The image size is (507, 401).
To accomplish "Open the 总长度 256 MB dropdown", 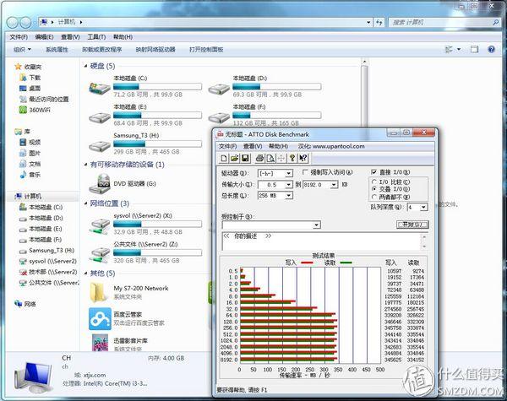I will pyautogui.click(x=291, y=196).
